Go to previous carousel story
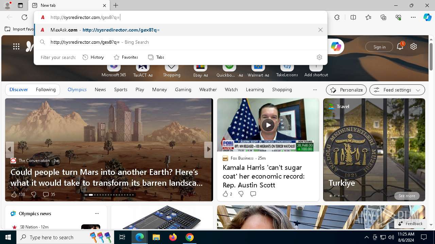The image size is (435, 244). tap(10, 149)
